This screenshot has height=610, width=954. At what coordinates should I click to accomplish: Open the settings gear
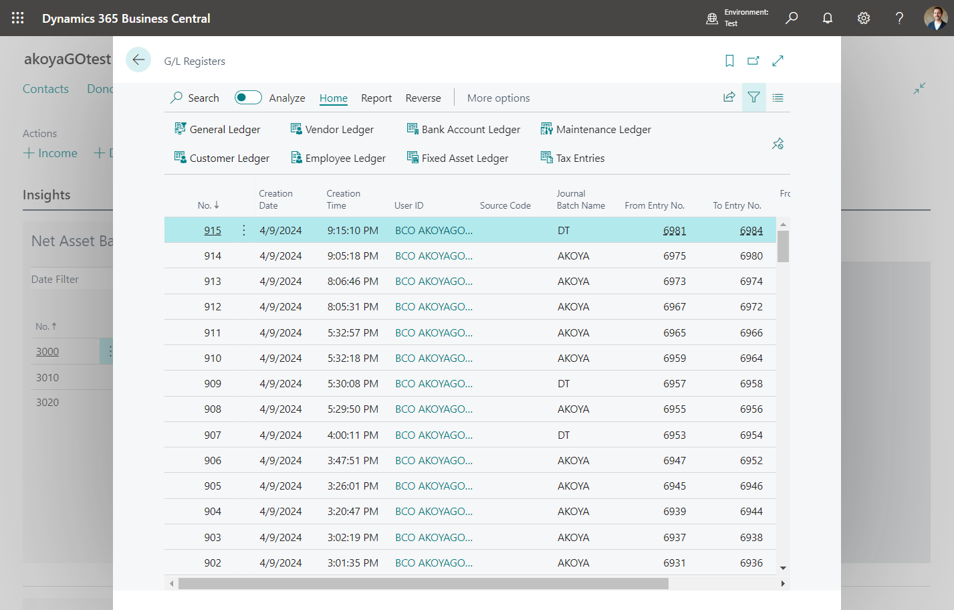(x=864, y=18)
